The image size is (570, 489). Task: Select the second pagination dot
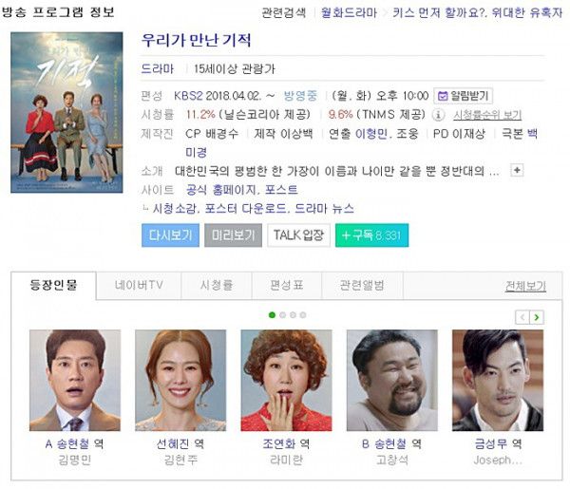pyautogui.click(x=282, y=315)
